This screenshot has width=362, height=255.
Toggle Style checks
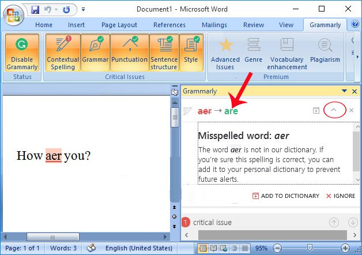191,52
